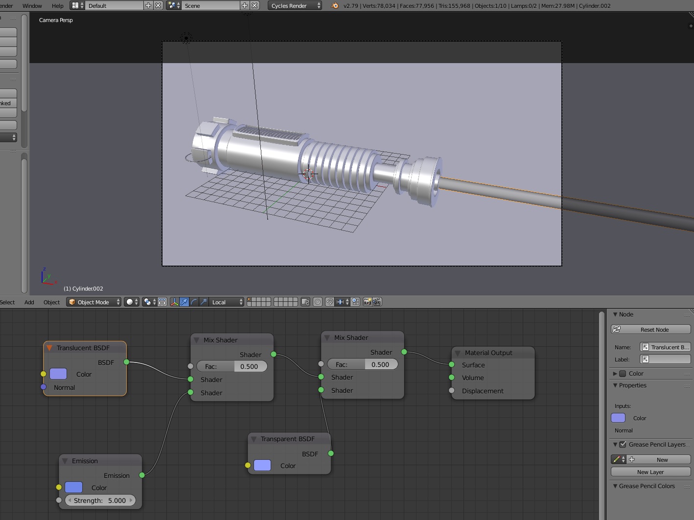Viewport: 694px width, 520px height.
Task: Adjust second Mix Shader Fac slider
Action: [363, 364]
